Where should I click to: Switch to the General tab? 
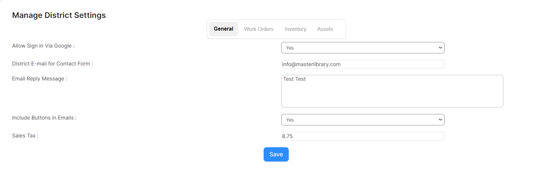[223, 29]
